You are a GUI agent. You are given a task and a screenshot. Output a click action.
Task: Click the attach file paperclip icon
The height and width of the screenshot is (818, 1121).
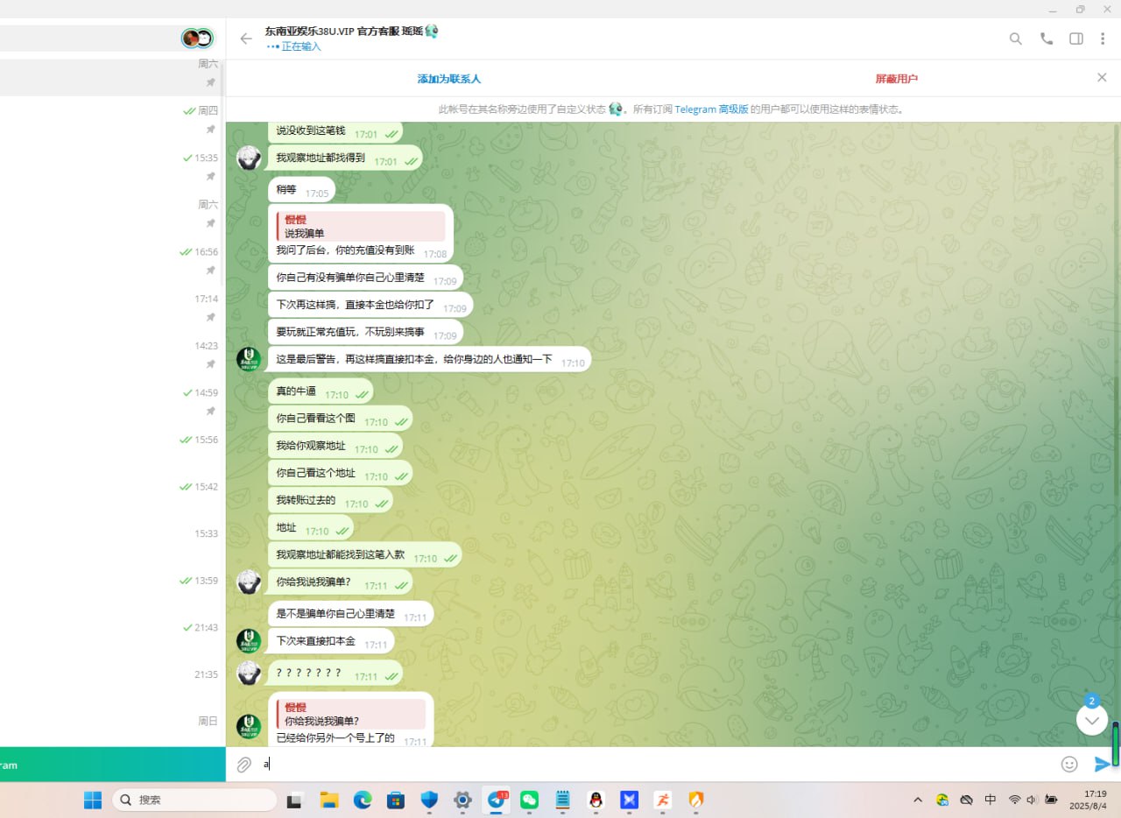click(x=244, y=765)
